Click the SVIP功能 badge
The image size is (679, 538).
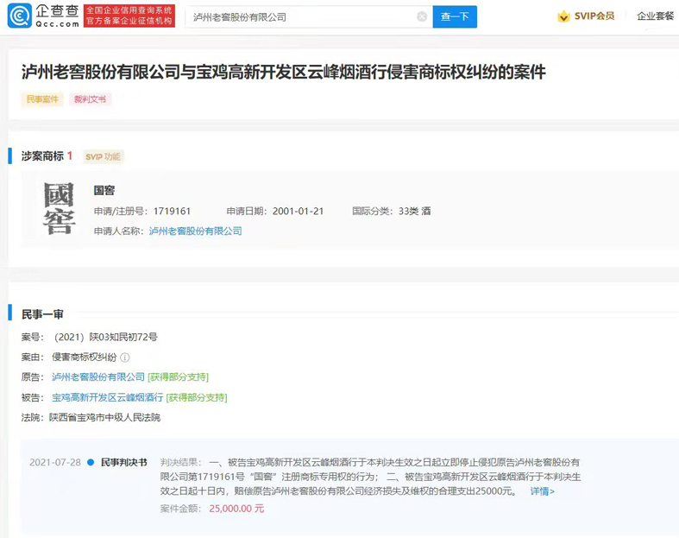(103, 156)
